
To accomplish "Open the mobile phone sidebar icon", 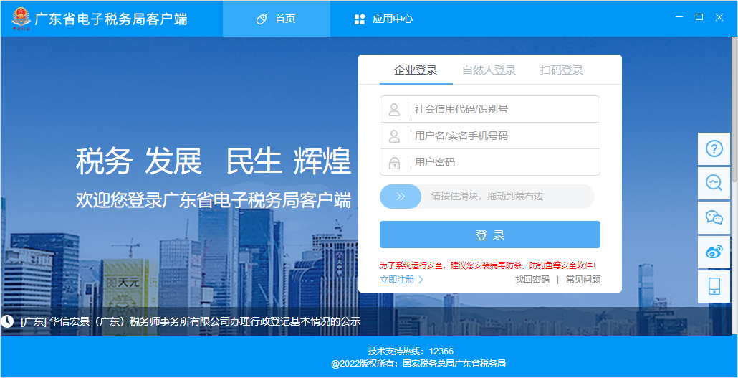I will click(x=714, y=286).
